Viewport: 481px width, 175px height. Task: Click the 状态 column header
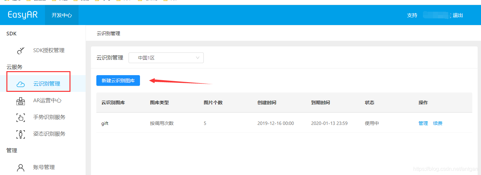click(370, 103)
